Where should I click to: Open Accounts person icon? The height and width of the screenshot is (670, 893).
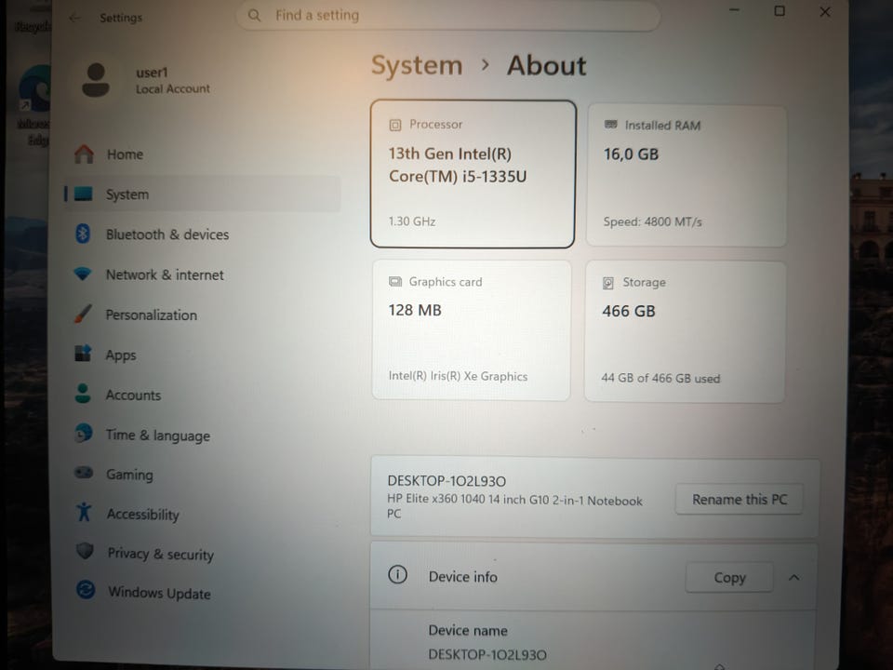pos(83,394)
